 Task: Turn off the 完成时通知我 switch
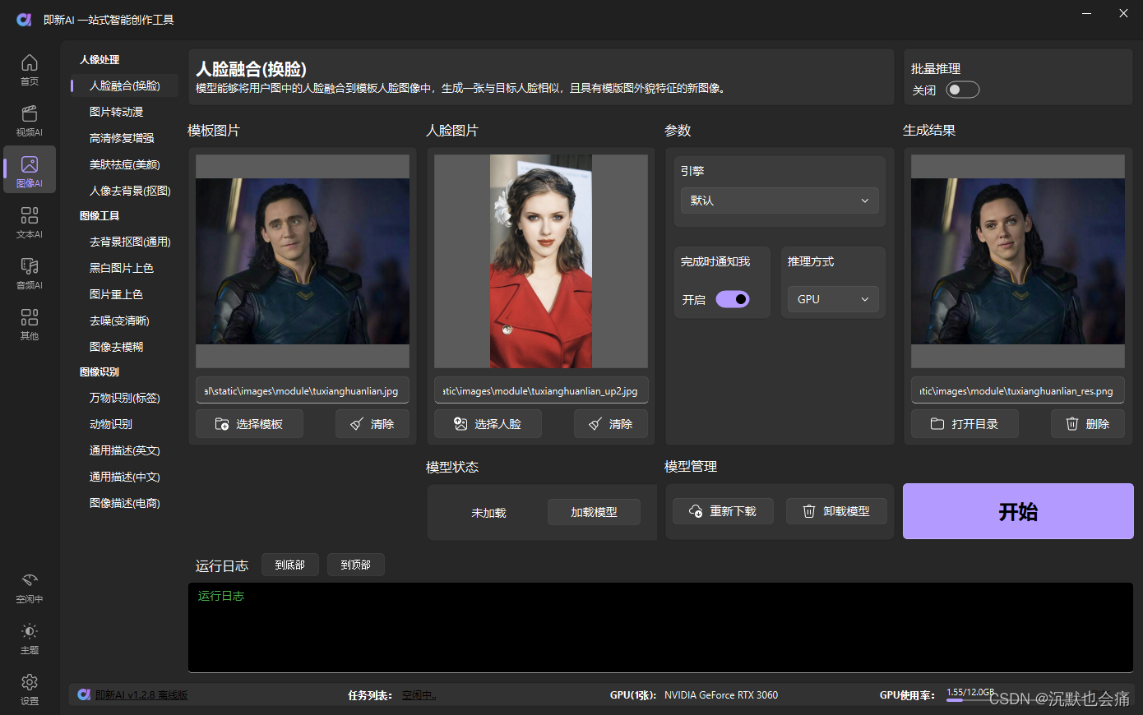coord(733,299)
